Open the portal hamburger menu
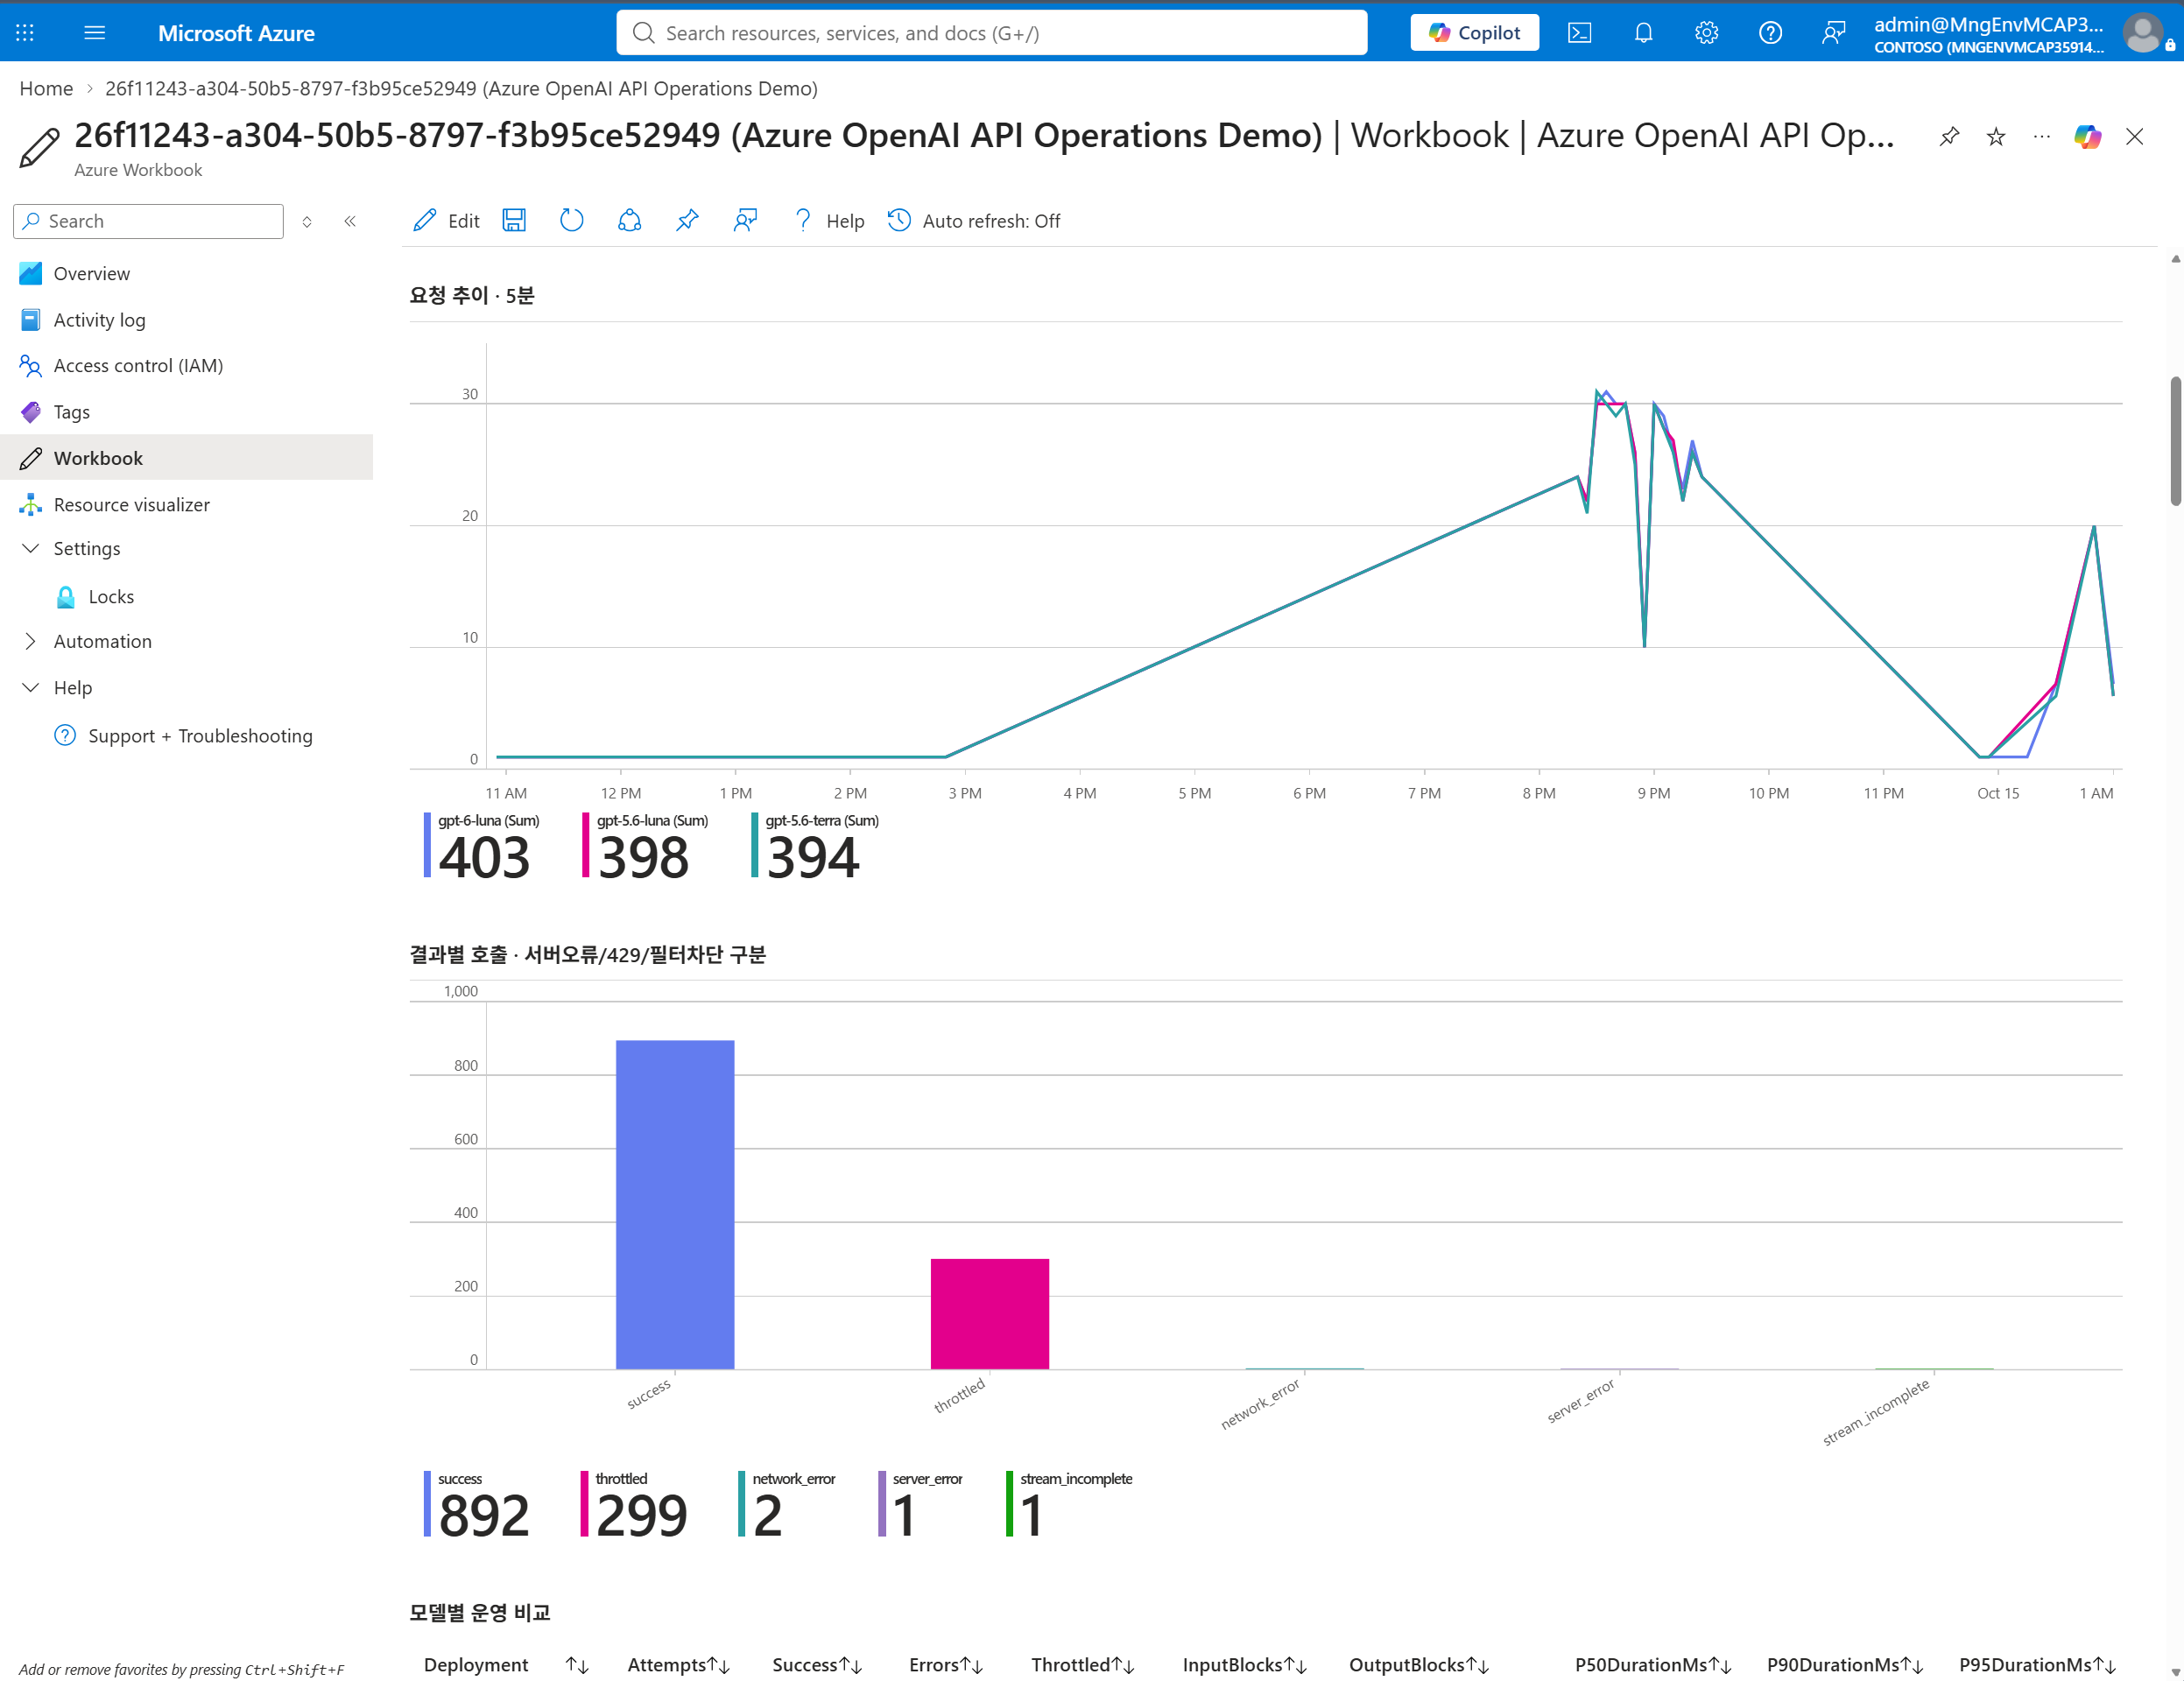The height and width of the screenshot is (1681, 2184). [95, 33]
